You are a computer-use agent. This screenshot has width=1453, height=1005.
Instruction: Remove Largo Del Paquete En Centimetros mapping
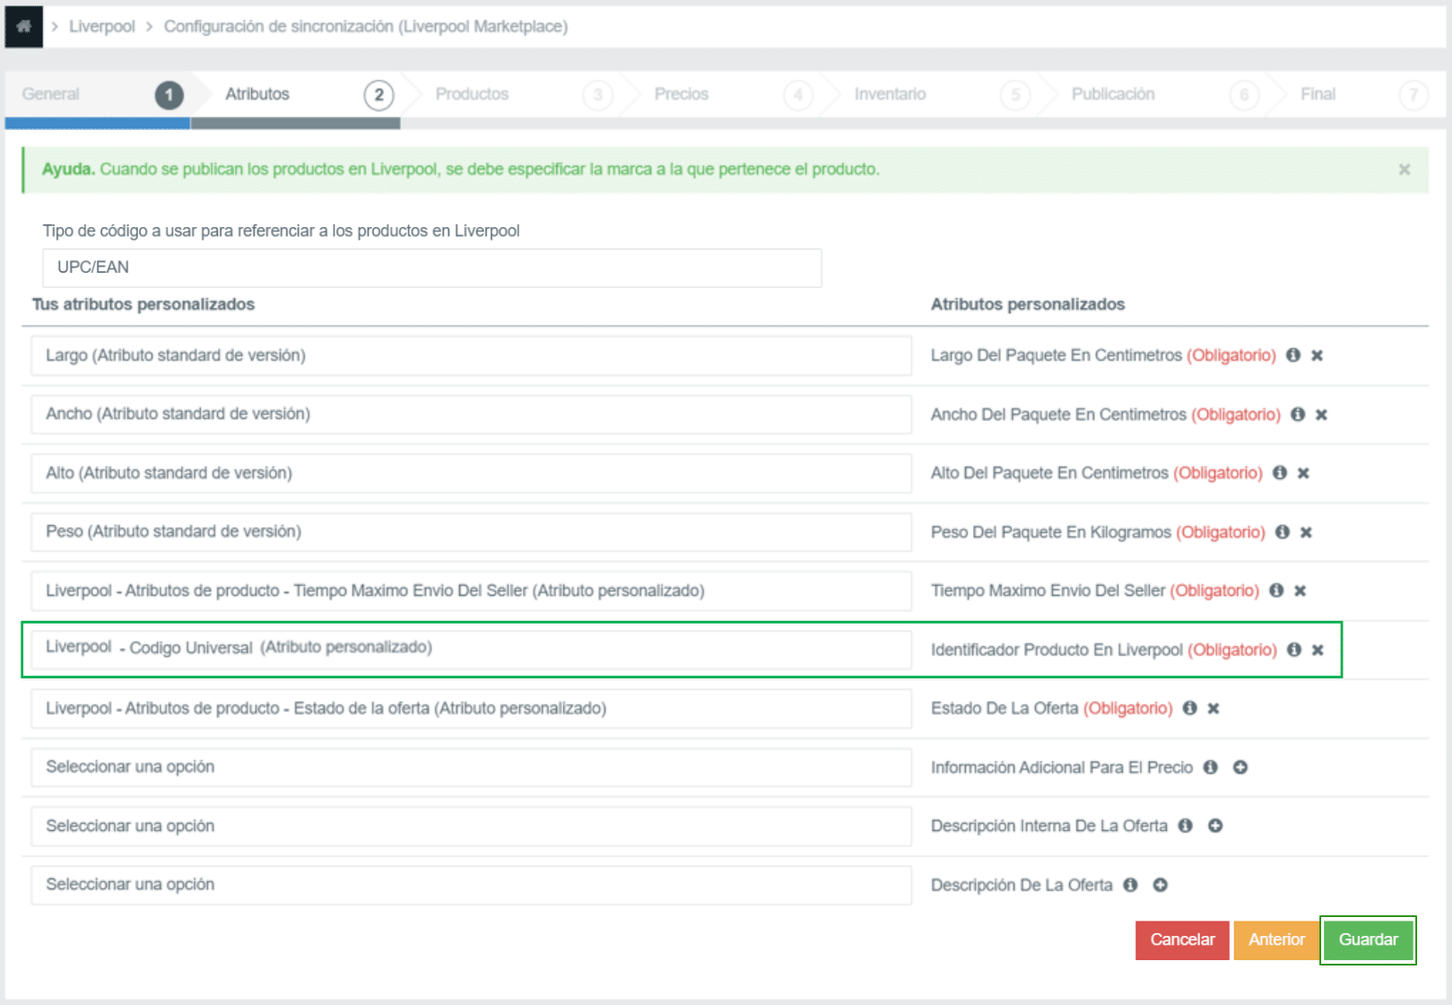(1318, 355)
